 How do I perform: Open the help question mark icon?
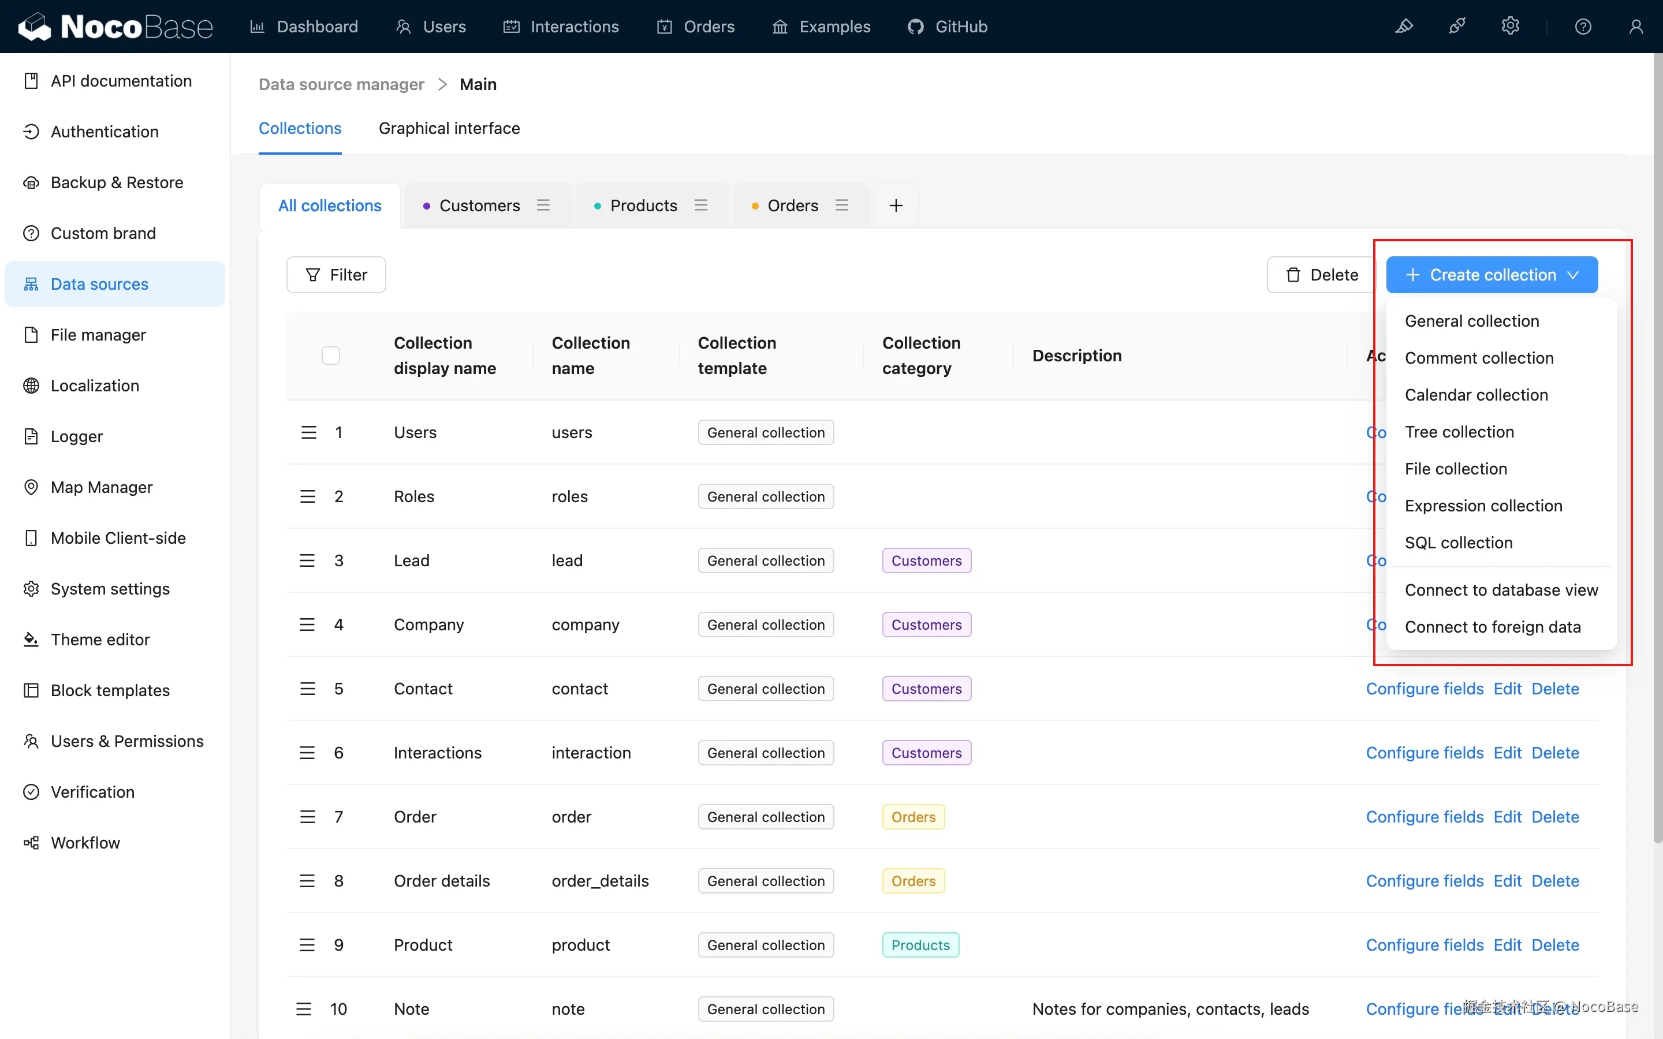[x=1583, y=27]
